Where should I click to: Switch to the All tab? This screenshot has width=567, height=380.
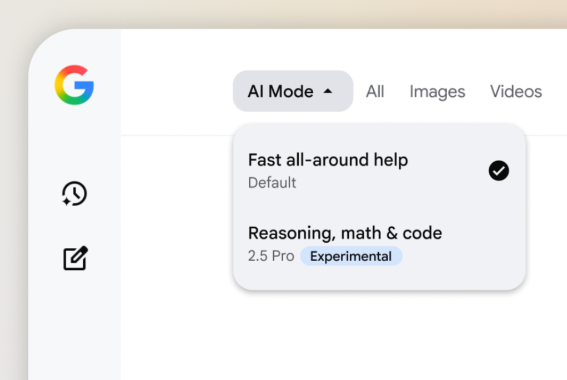375,91
